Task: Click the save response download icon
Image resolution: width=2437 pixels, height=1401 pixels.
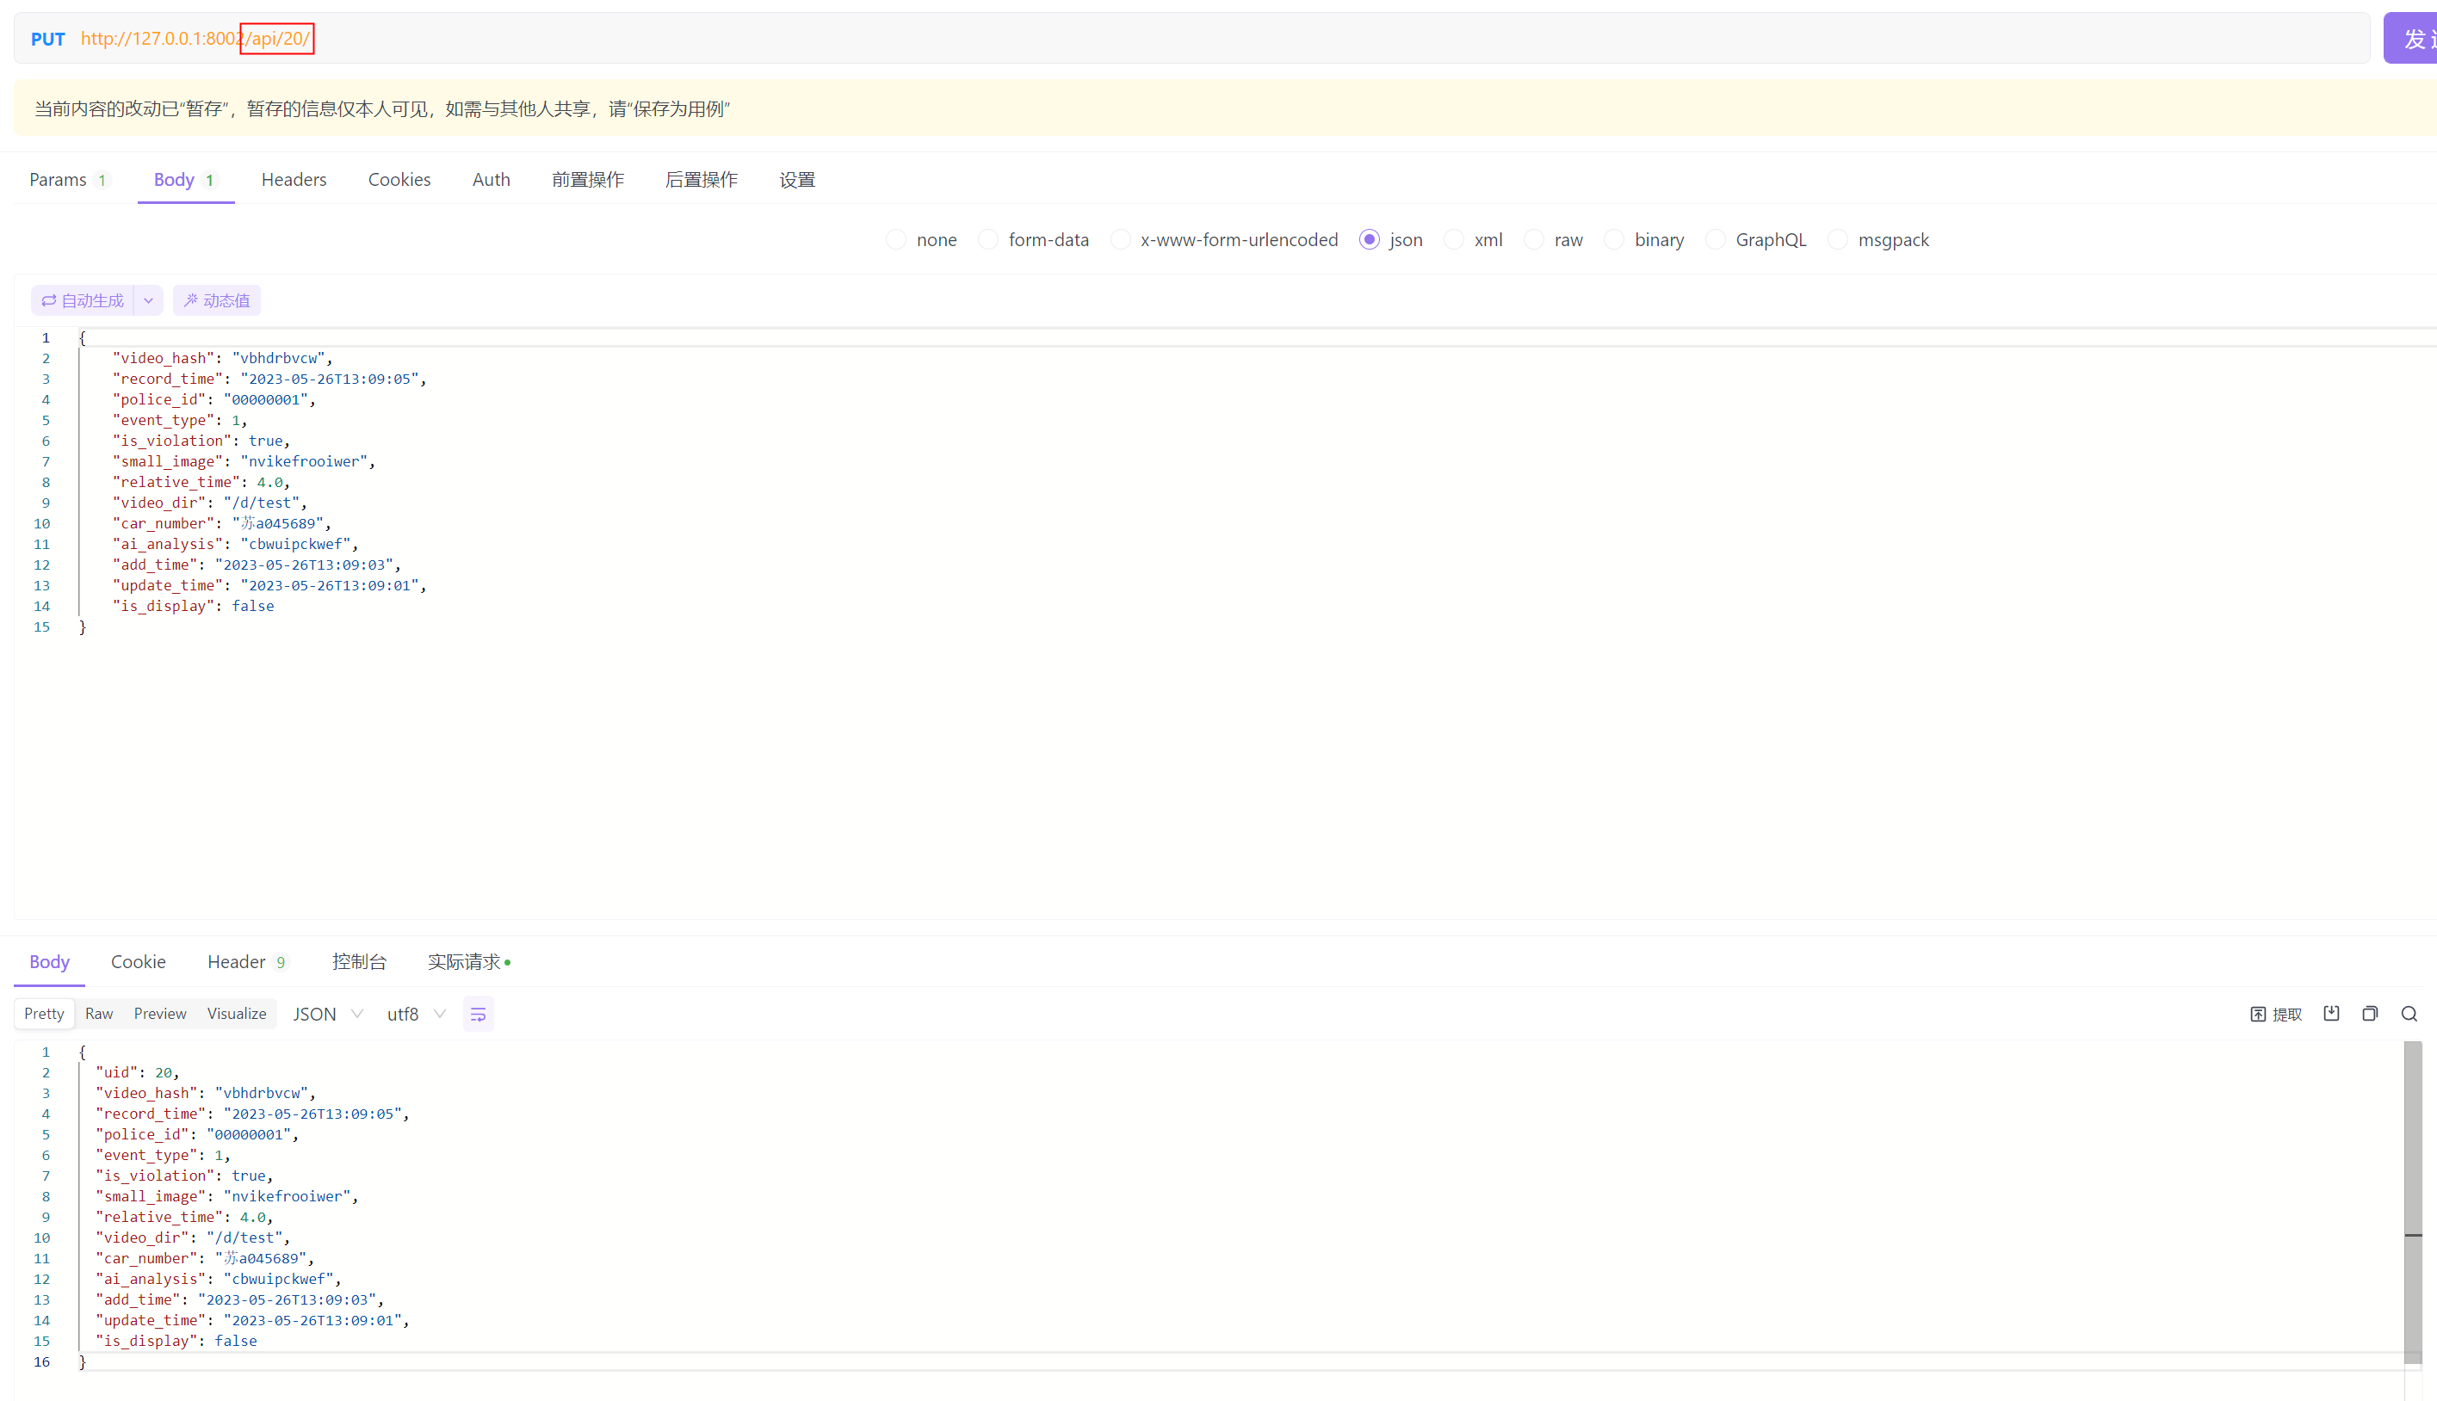Action: 2331,1013
